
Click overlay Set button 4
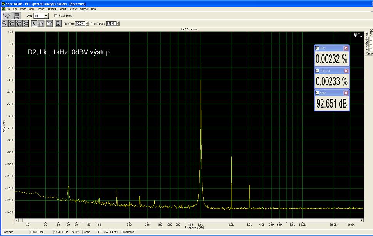[367, 49]
